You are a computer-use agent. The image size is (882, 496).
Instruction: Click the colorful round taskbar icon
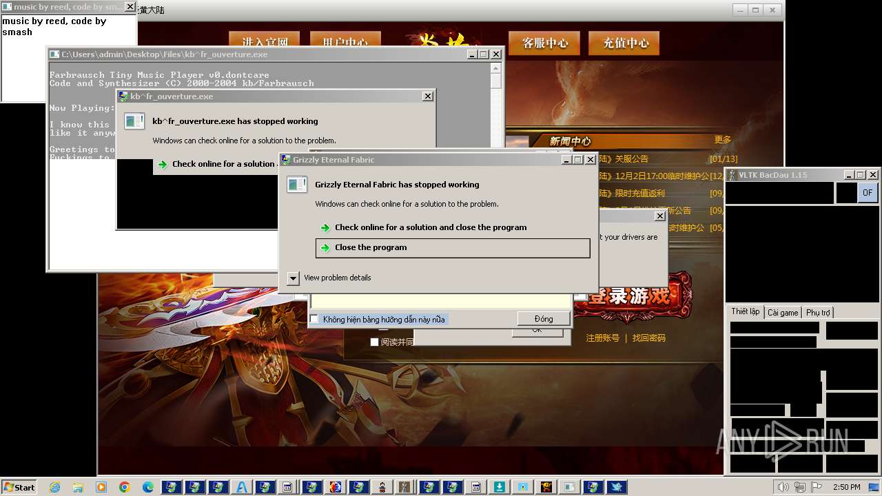tap(336, 487)
